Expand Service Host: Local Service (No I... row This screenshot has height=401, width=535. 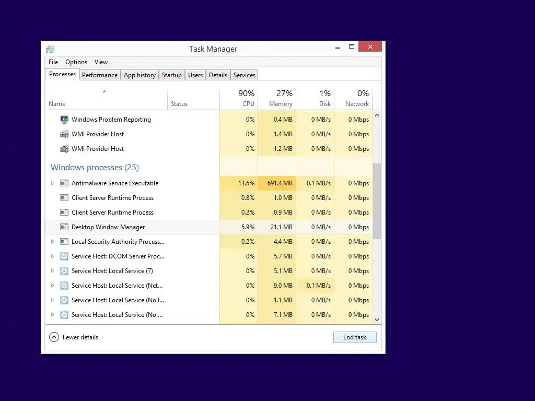tap(52, 300)
